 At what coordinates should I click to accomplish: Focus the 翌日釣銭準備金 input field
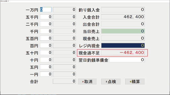[127, 60]
